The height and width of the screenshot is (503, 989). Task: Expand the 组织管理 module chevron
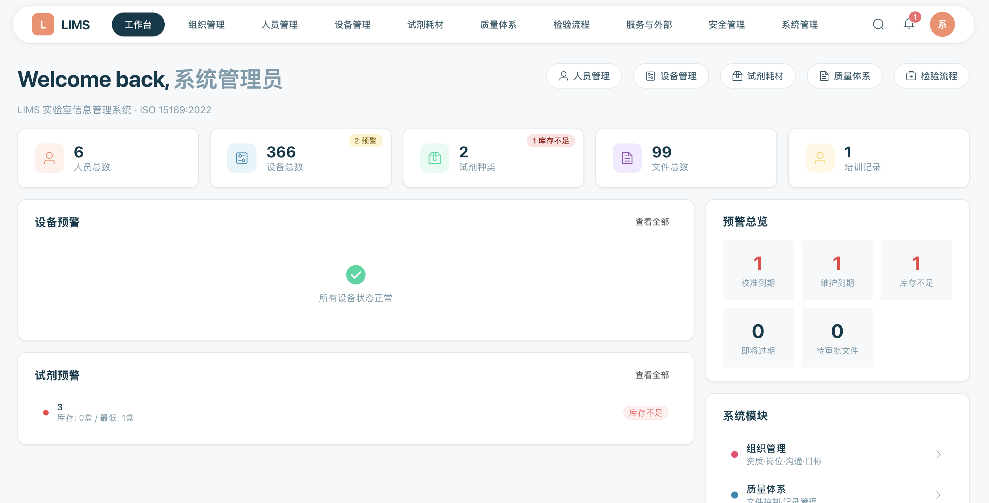[938, 454]
